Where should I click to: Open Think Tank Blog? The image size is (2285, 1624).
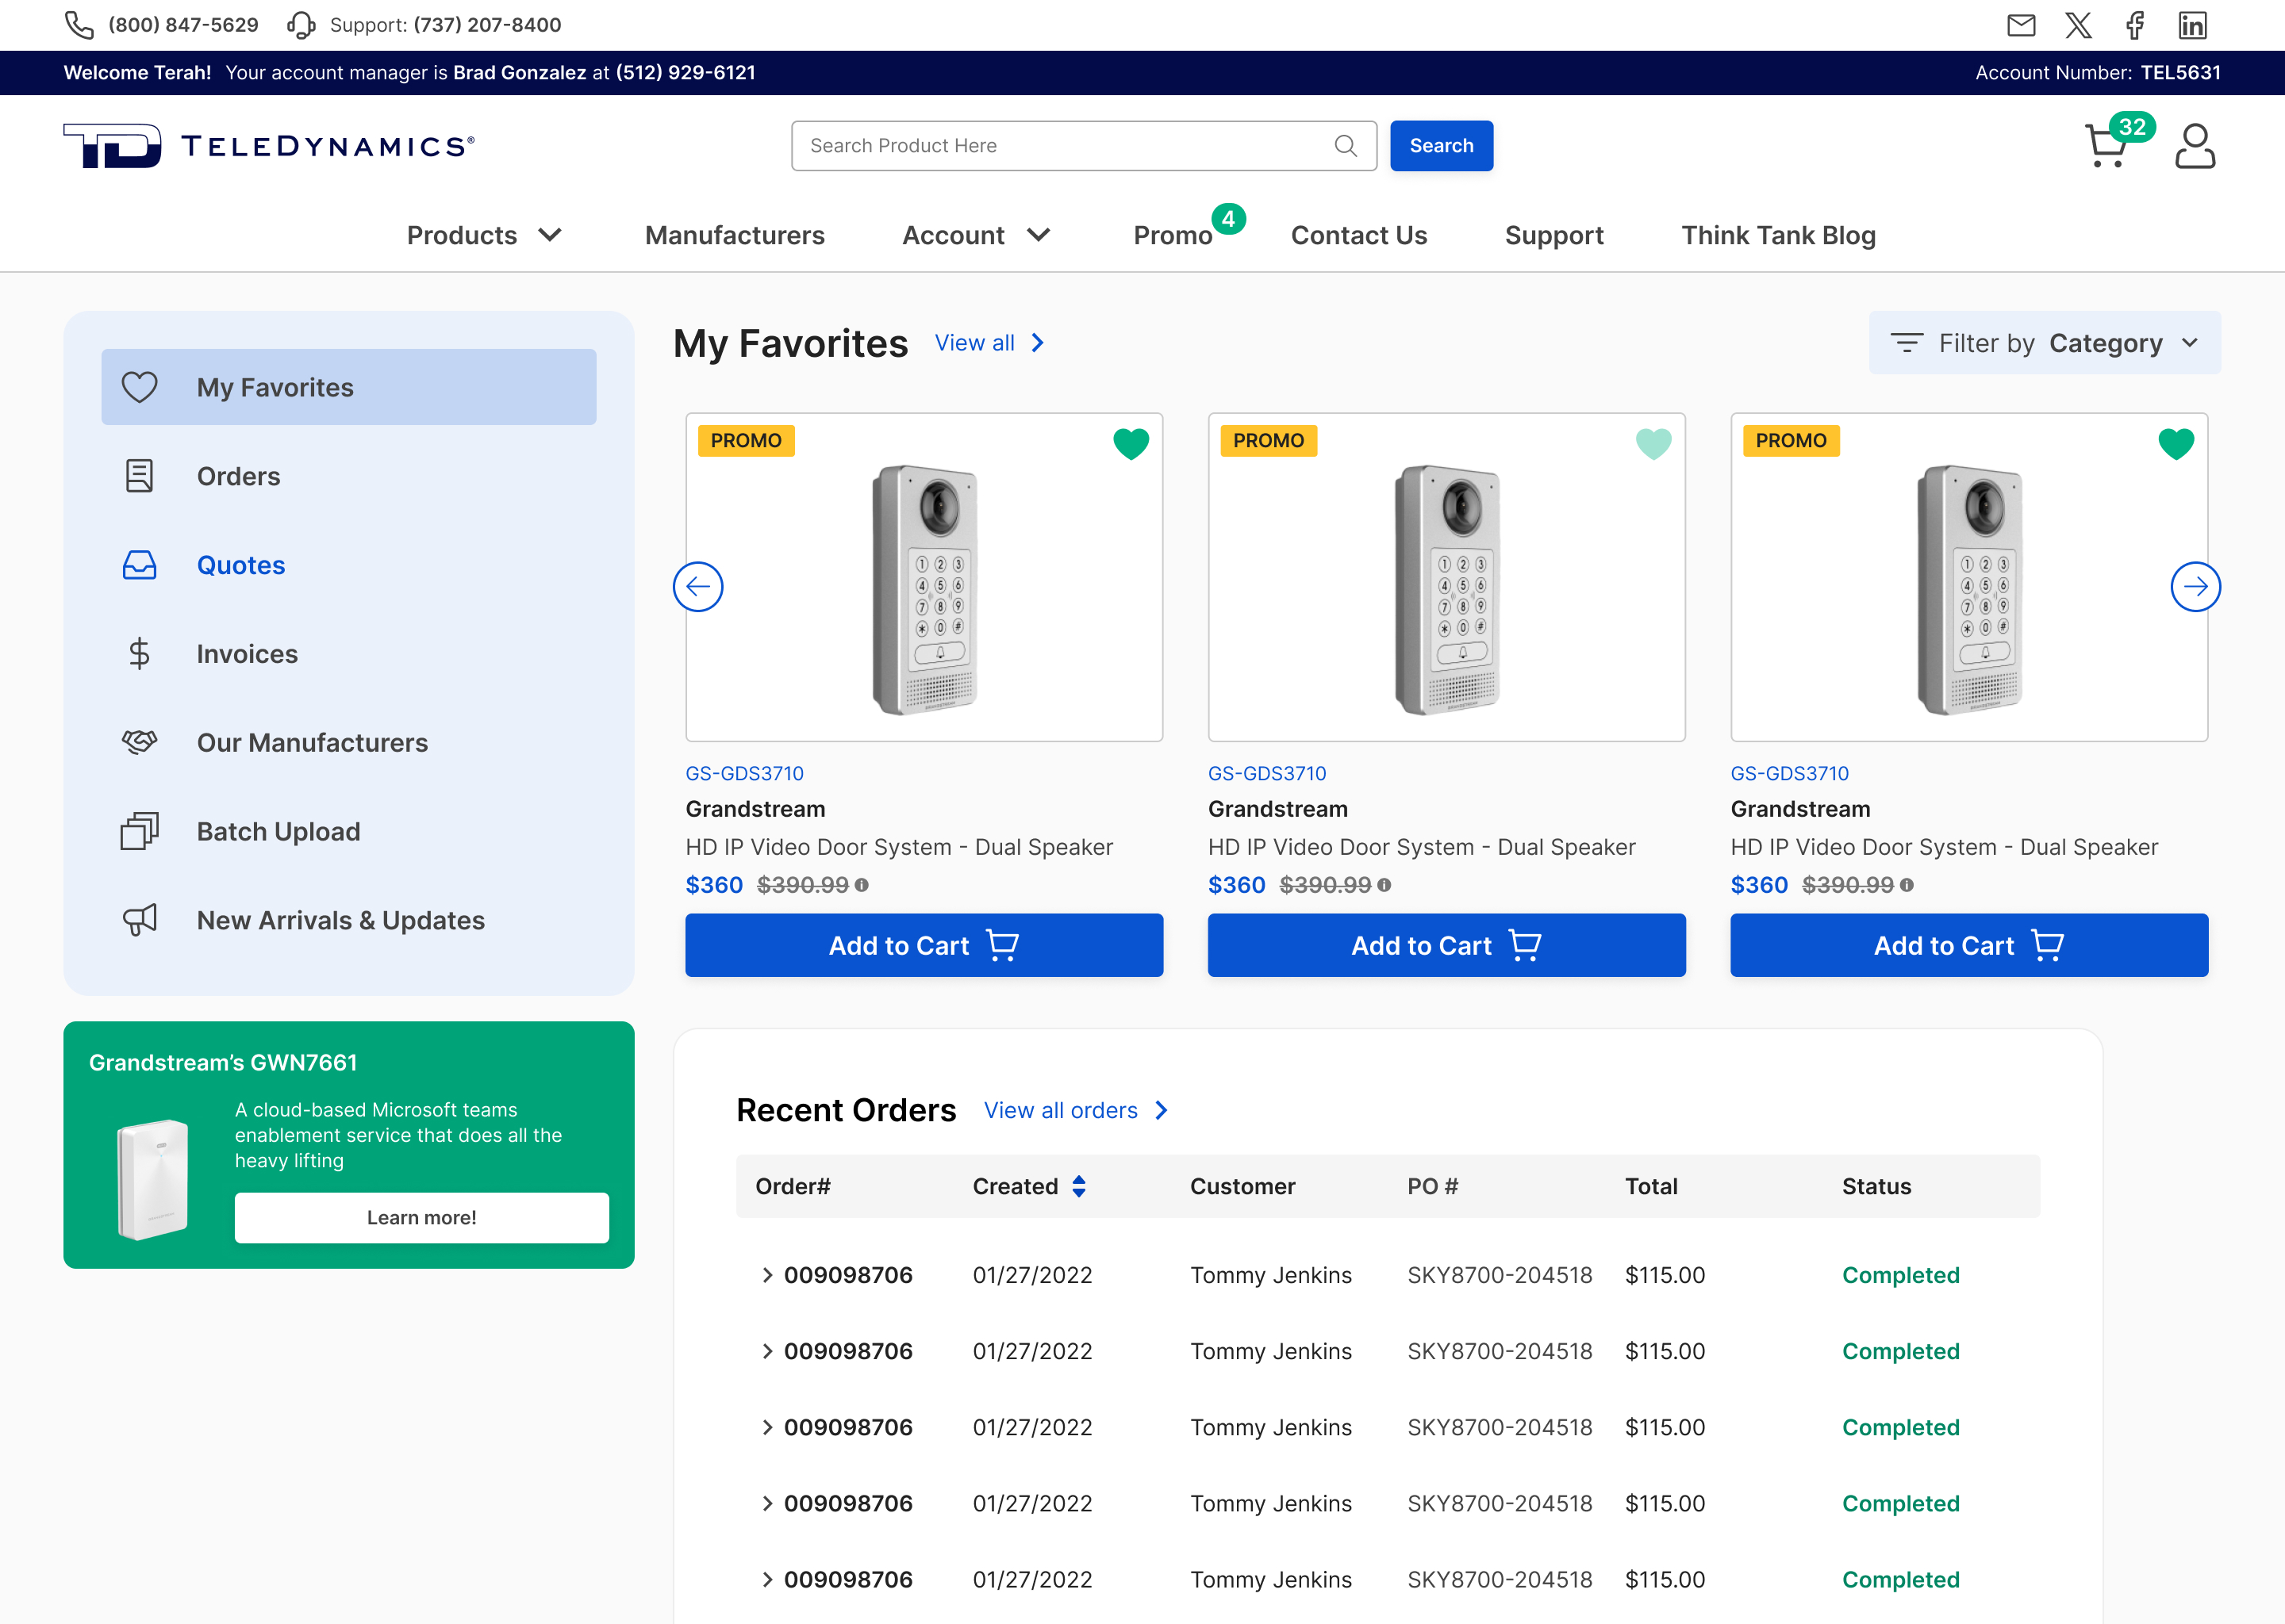pos(1778,235)
